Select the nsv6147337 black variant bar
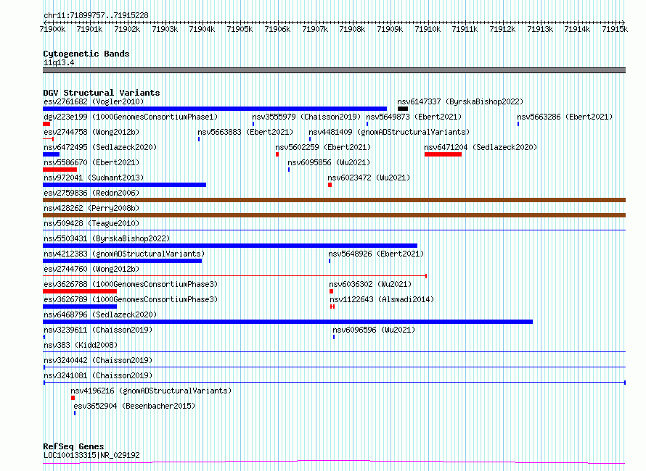 pos(403,109)
